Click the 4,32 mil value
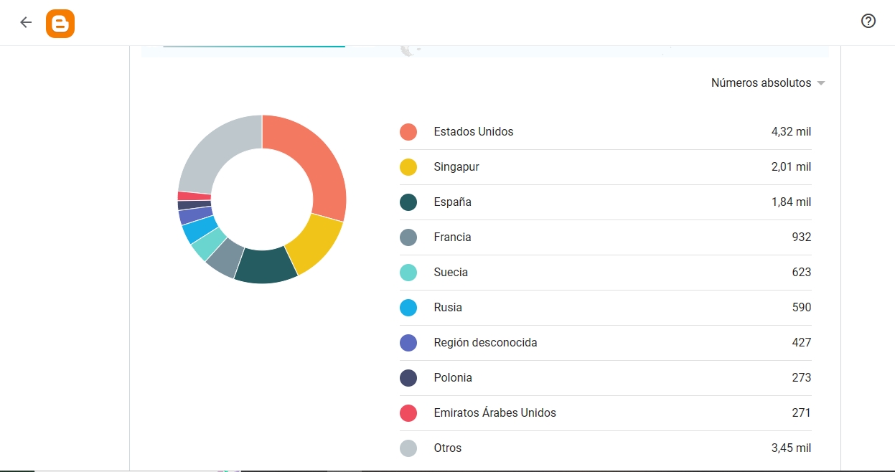 coord(791,132)
